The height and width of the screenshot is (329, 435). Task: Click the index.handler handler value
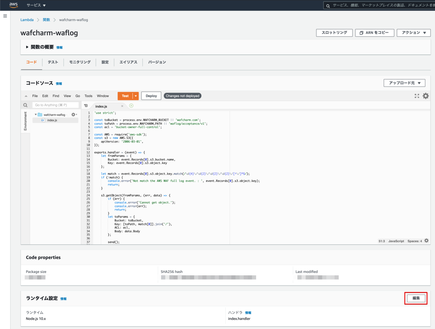239,319
